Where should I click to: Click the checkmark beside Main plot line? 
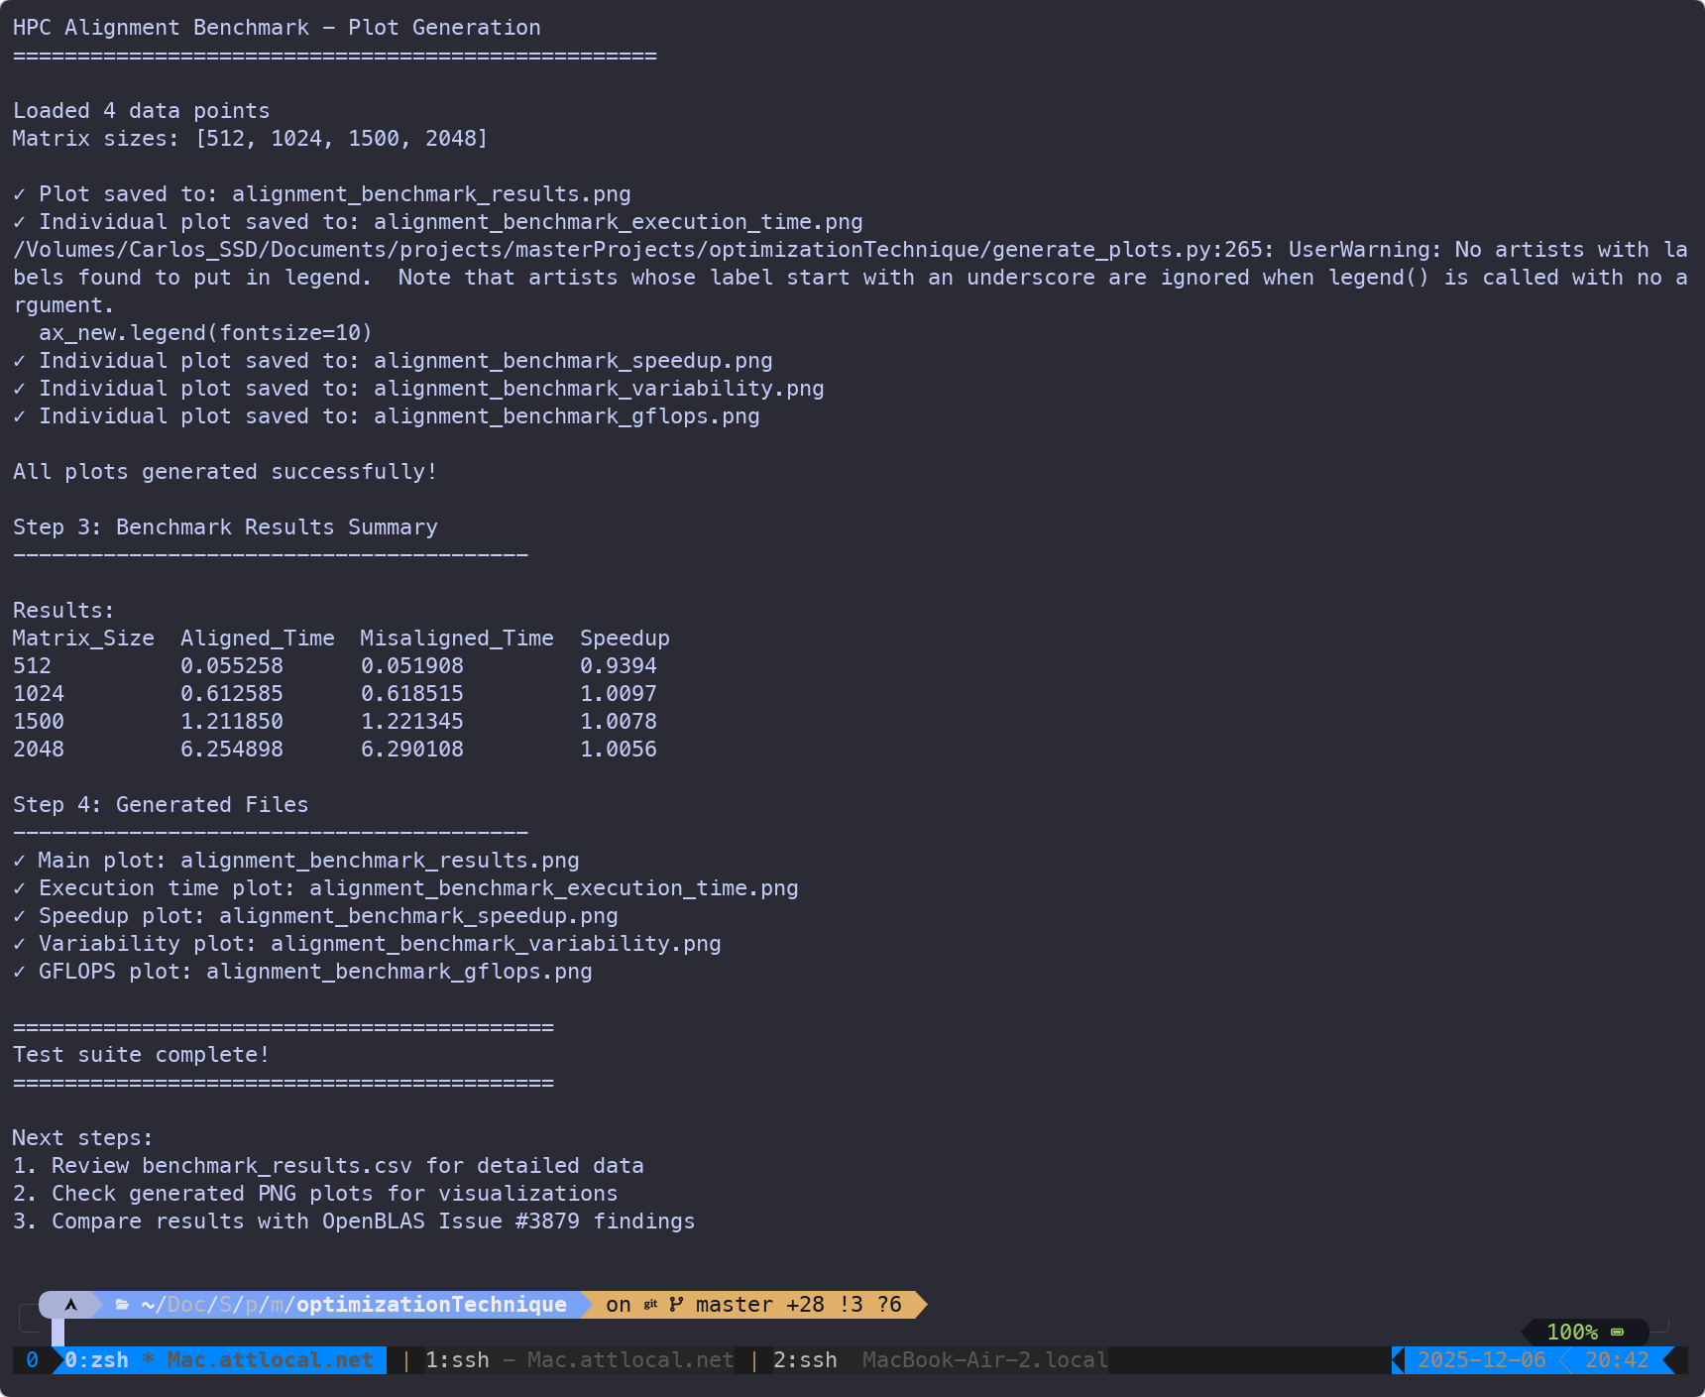[19, 861]
